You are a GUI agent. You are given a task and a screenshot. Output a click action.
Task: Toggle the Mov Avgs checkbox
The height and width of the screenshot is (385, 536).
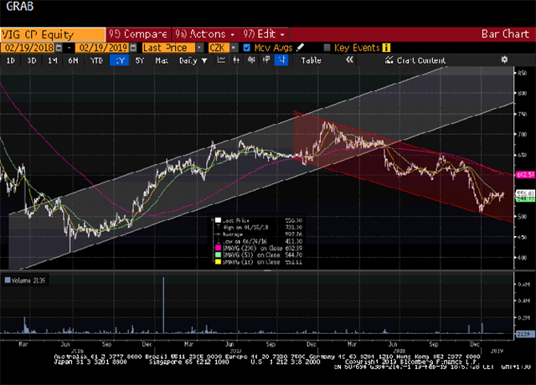tap(246, 48)
